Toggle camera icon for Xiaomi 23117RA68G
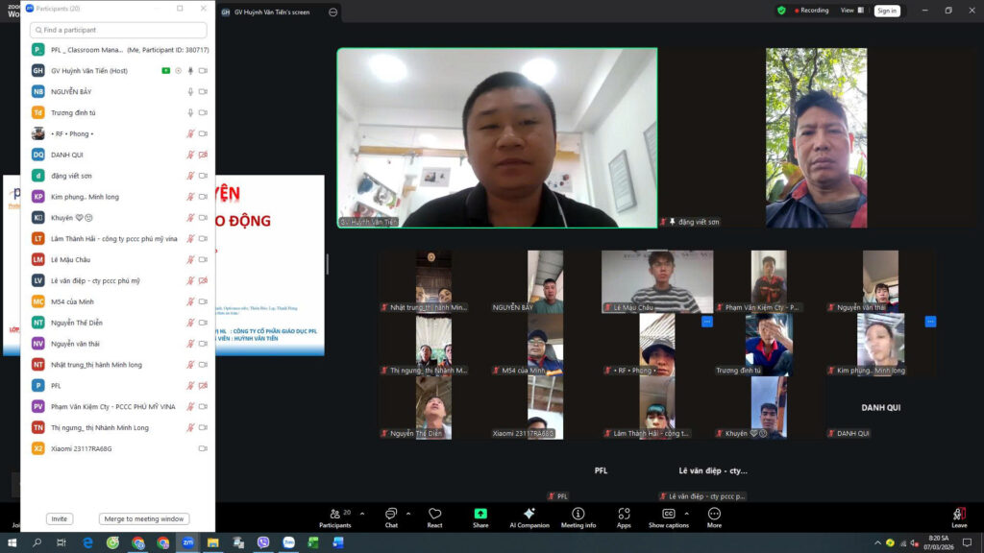This screenshot has width=984, height=553. coord(203,448)
